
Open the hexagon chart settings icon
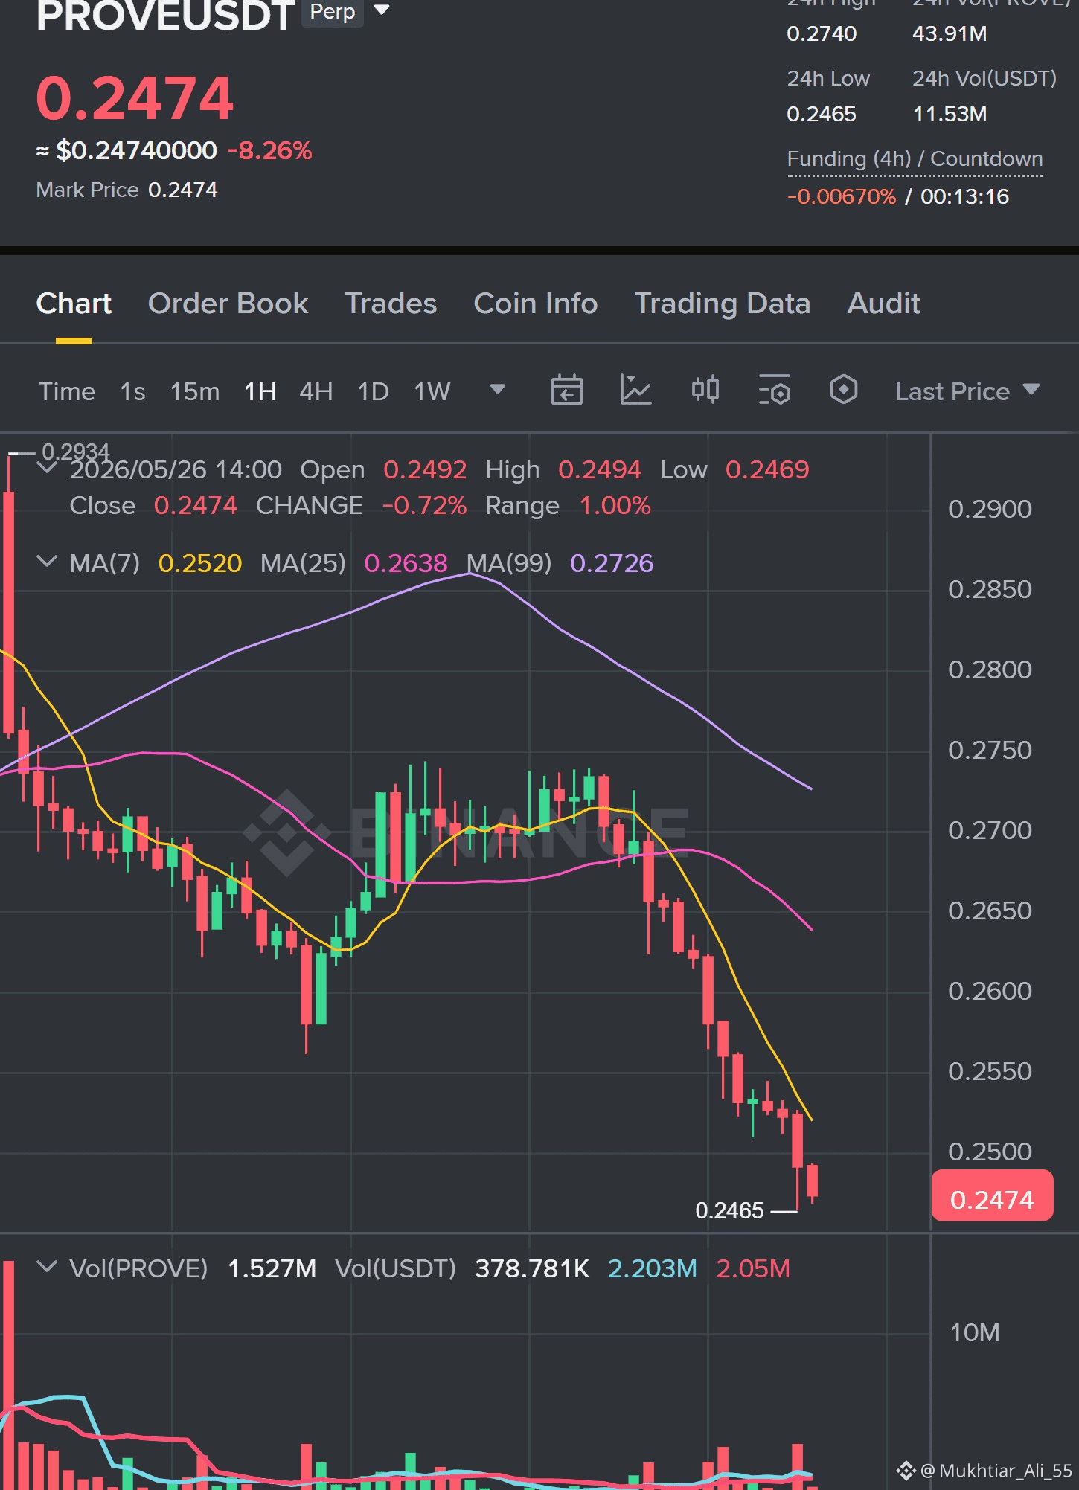click(843, 390)
